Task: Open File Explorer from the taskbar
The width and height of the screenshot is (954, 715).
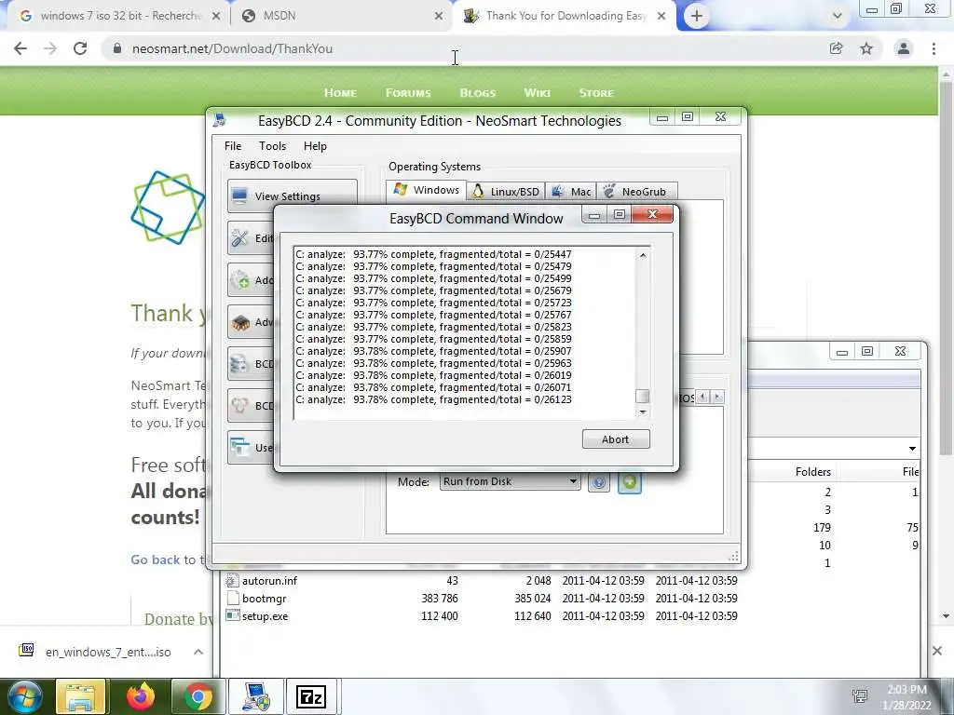Action: [80, 696]
